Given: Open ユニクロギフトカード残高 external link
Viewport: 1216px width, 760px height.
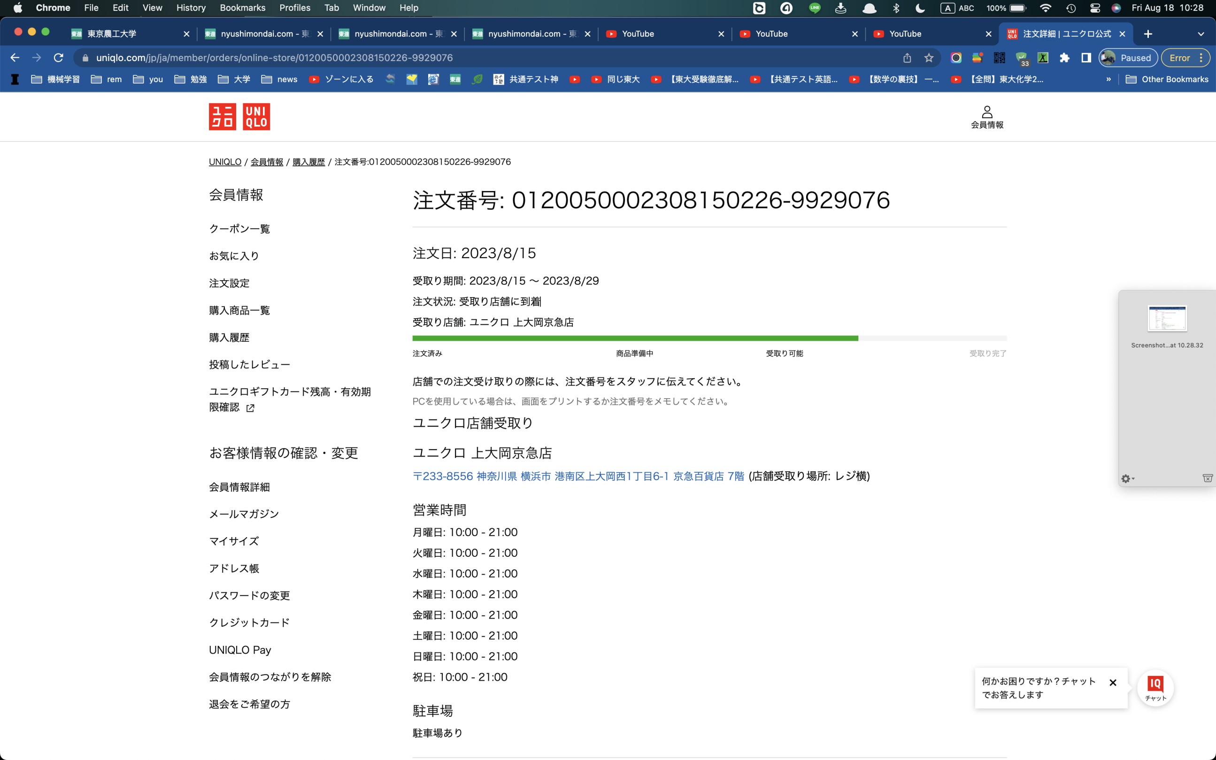Looking at the screenshot, I should point(290,399).
